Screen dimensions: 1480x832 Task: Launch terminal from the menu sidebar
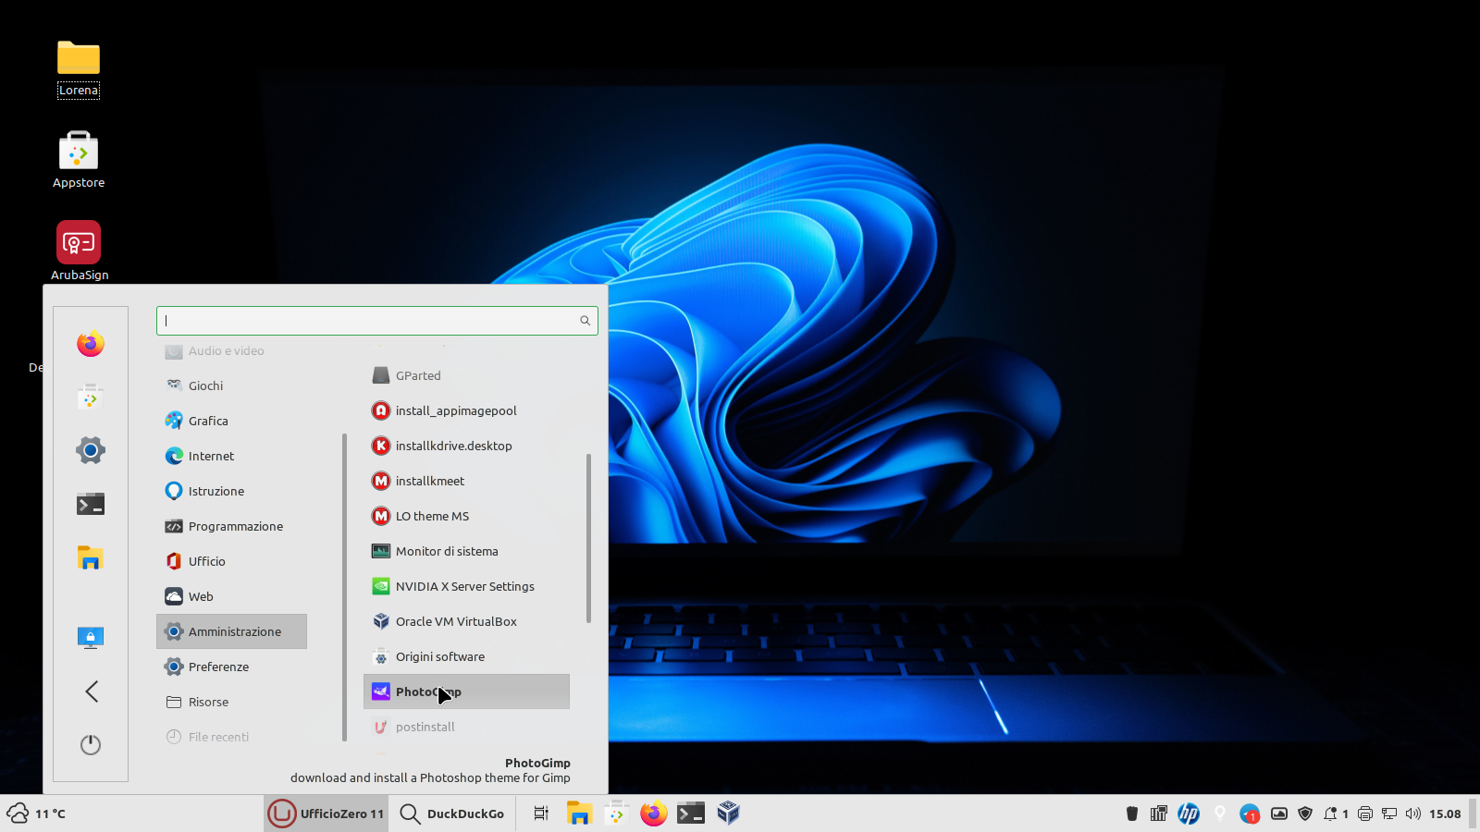(91, 504)
